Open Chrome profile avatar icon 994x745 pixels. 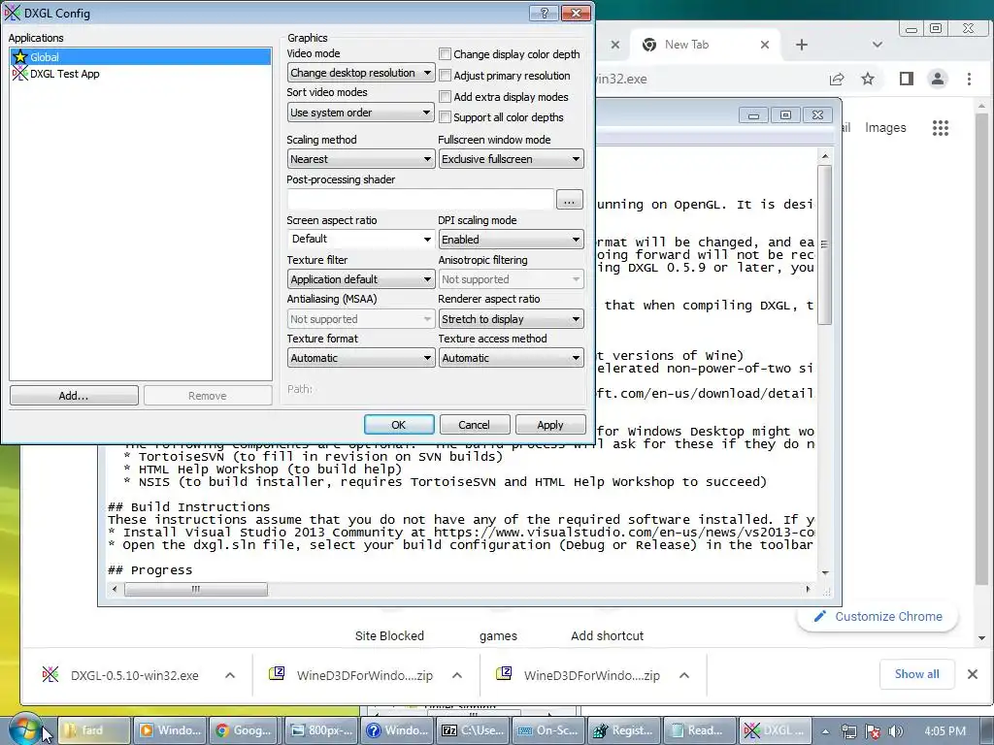[938, 79]
